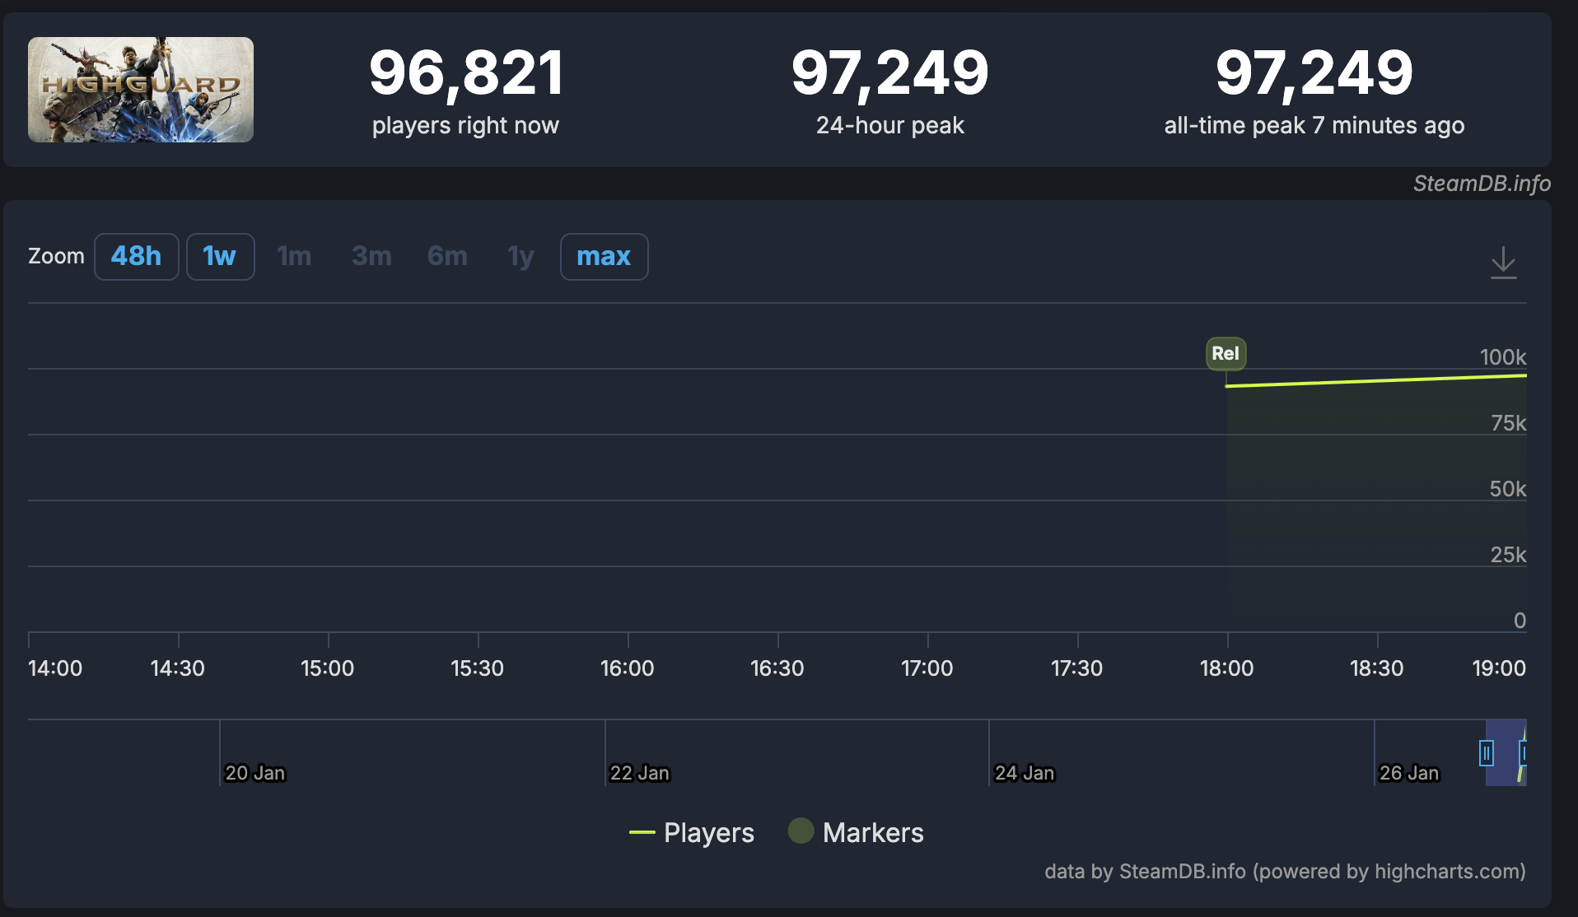Click the 19:00 time axis label

pyautogui.click(x=1499, y=668)
